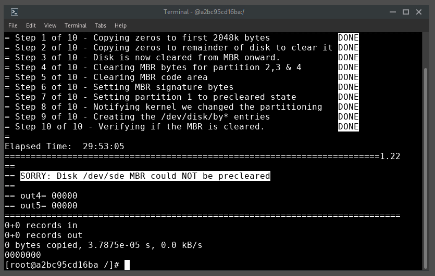The height and width of the screenshot is (276, 435).
Task: Open the Tabs menu
Action: click(x=100, y=25)
